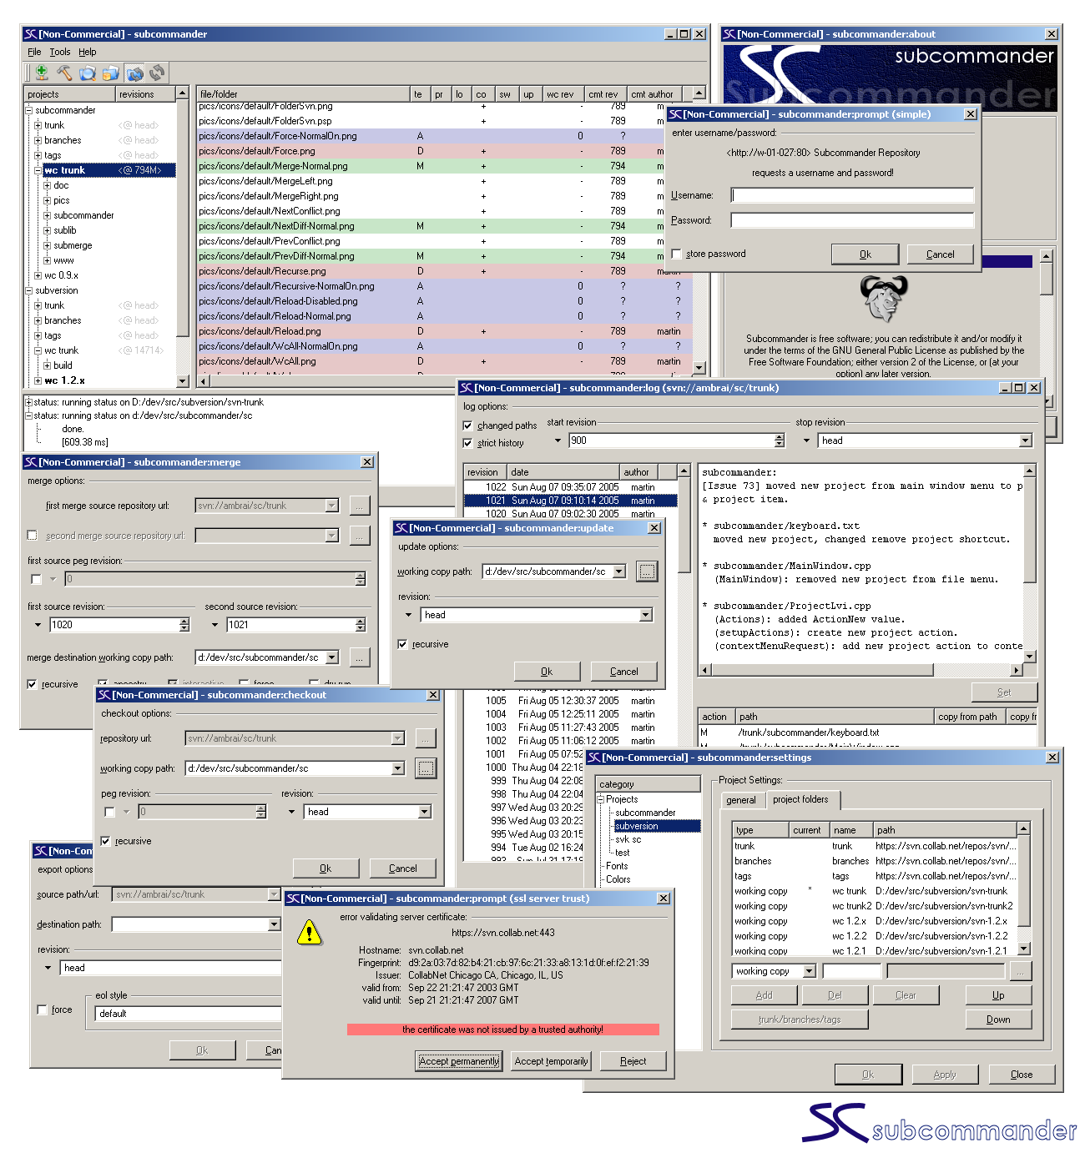Cancel the checkout dialog

tap(403, 868)
